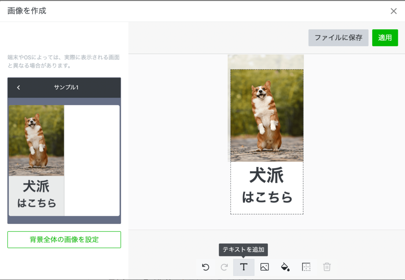The image size is (405, 280).
Task: Select the add text T tool
Action: tap(244, 267)
